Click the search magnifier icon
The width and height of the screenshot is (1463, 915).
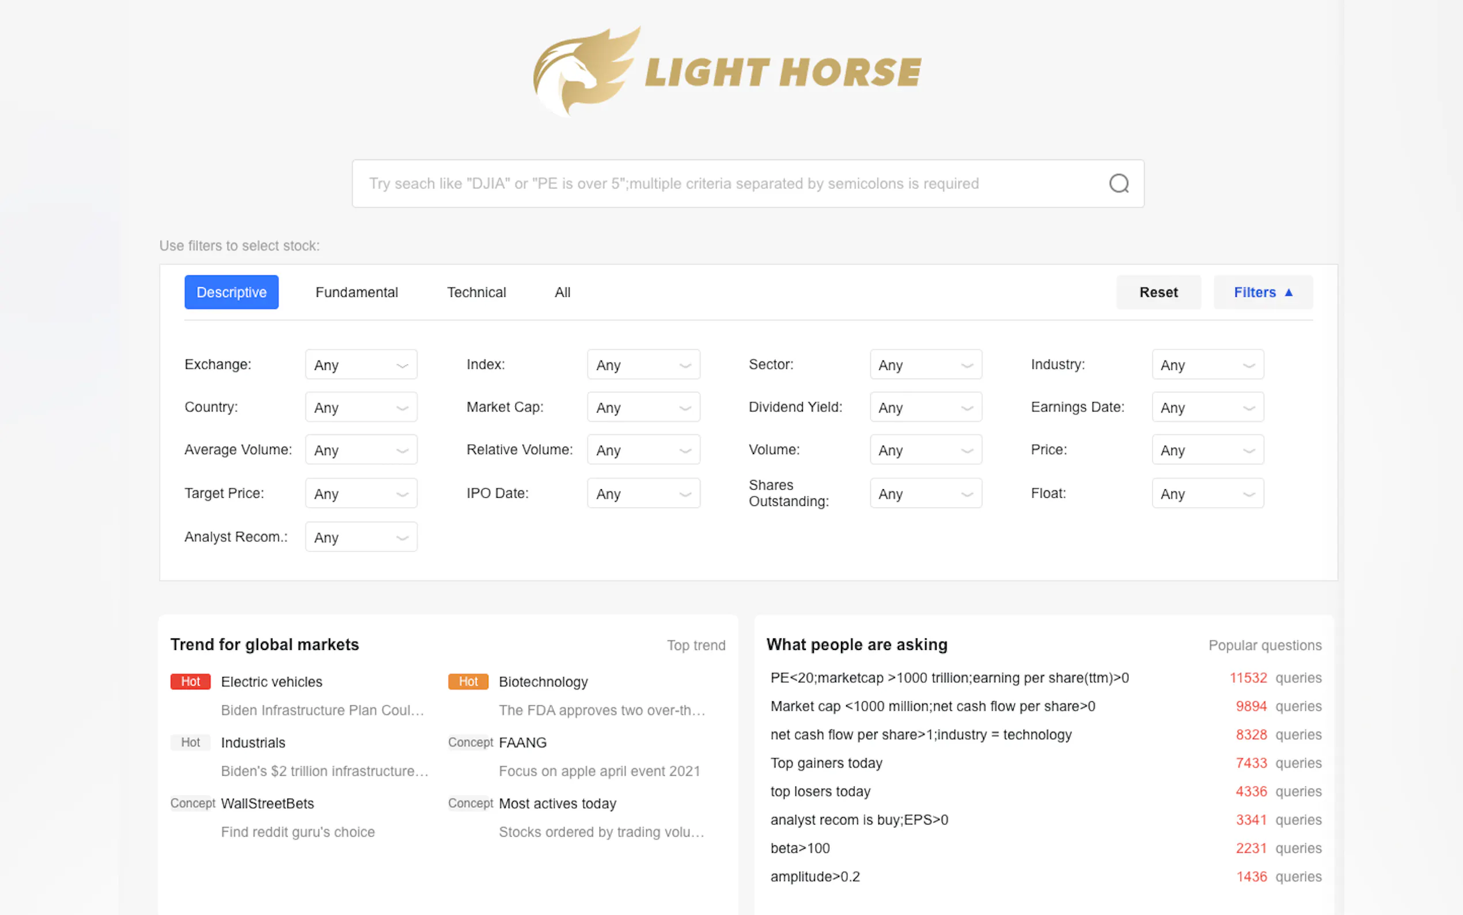click(x=1118, y=183)
